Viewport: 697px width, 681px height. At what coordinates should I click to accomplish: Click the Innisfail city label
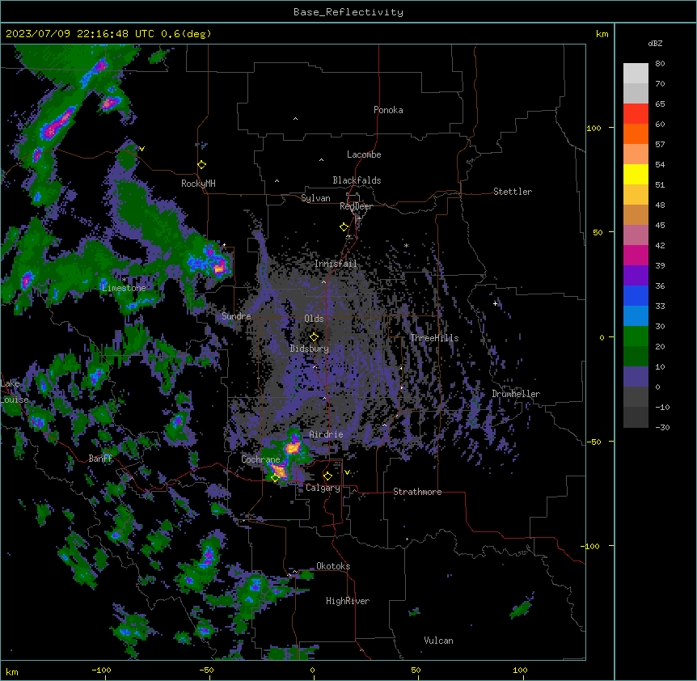pos(336,264)
